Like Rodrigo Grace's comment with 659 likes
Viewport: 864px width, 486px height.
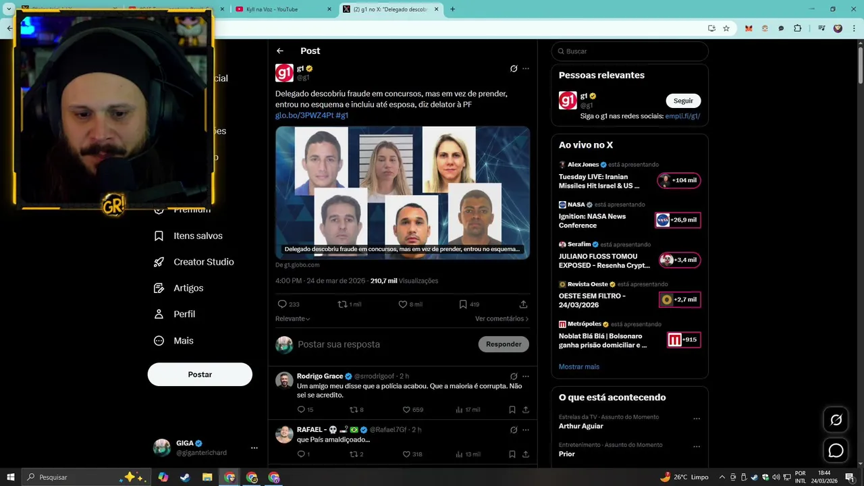[x=413, y=410]
